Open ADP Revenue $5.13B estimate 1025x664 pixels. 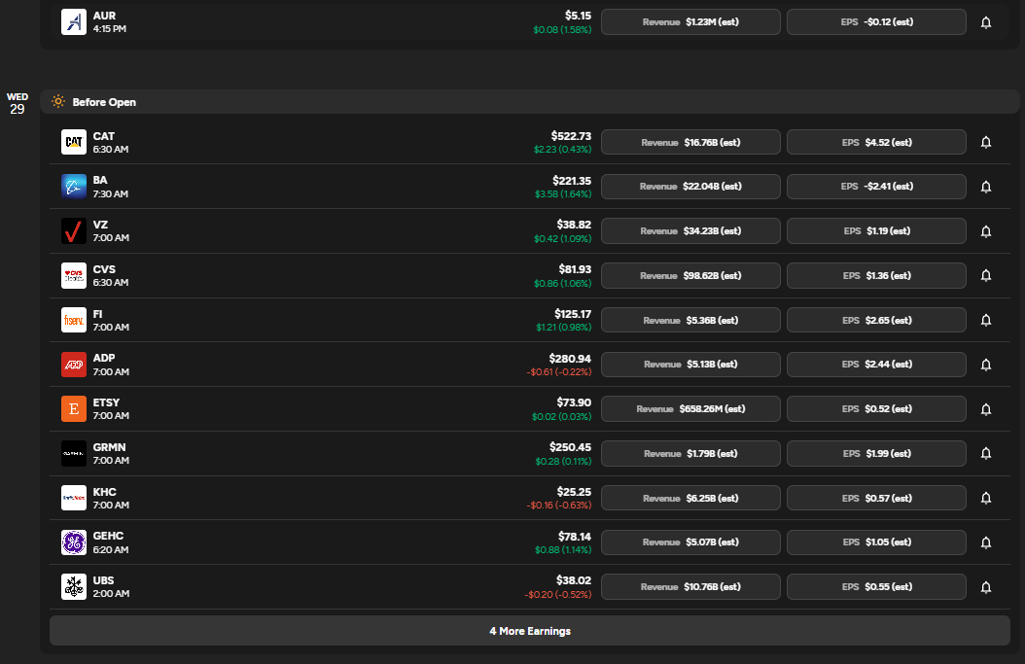point(691,365)
